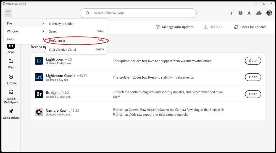This screenshot has height=153, width=276.
Task: Focus the Search Creative Cloud field
Action: click(x=138, y=13)
